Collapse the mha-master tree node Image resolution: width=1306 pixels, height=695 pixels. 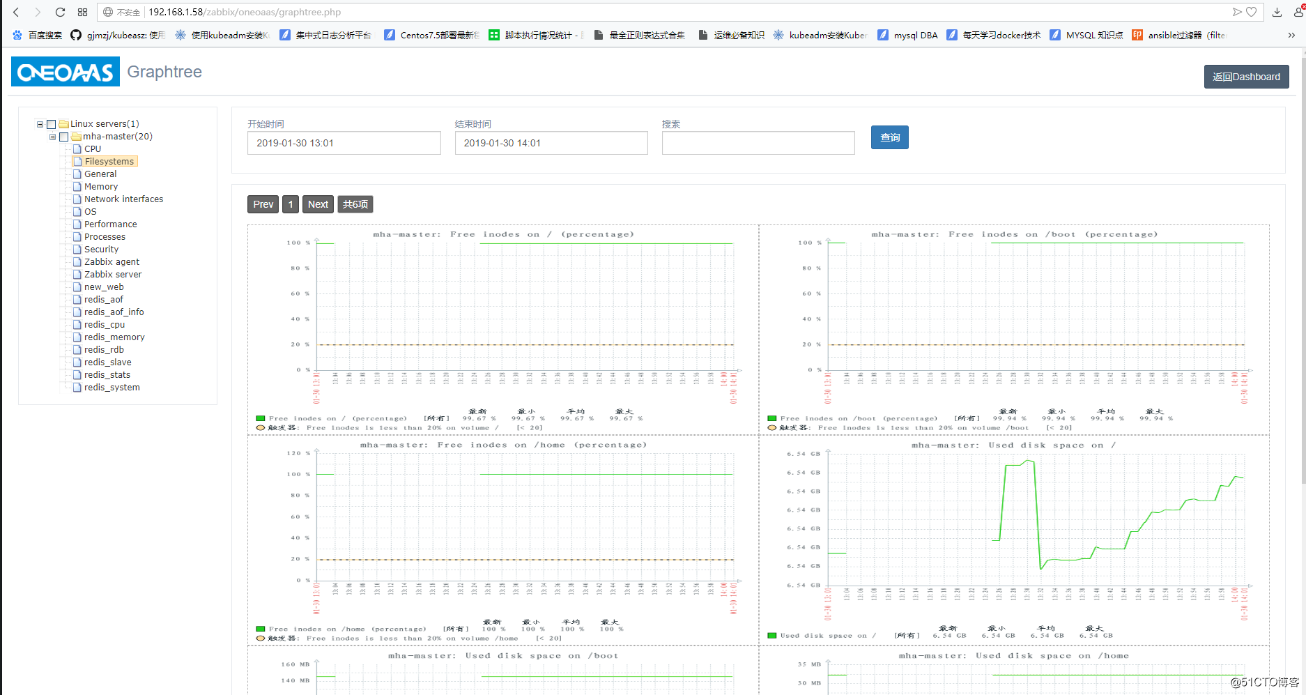pyautogui.click(x=52, y=137)
